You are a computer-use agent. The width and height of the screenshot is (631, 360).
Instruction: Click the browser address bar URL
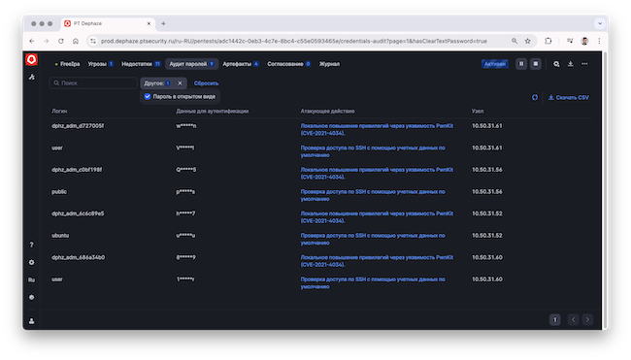(294, 41)
